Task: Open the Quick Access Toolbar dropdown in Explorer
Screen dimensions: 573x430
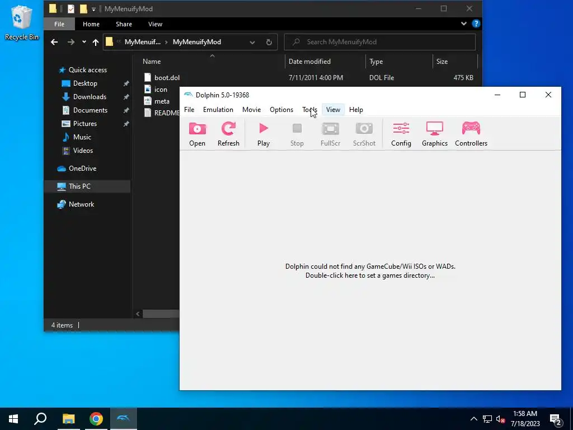Action: click(x=93, y=9)
